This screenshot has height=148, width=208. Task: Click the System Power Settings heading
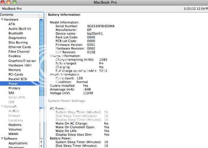click(x=67, y=101)
